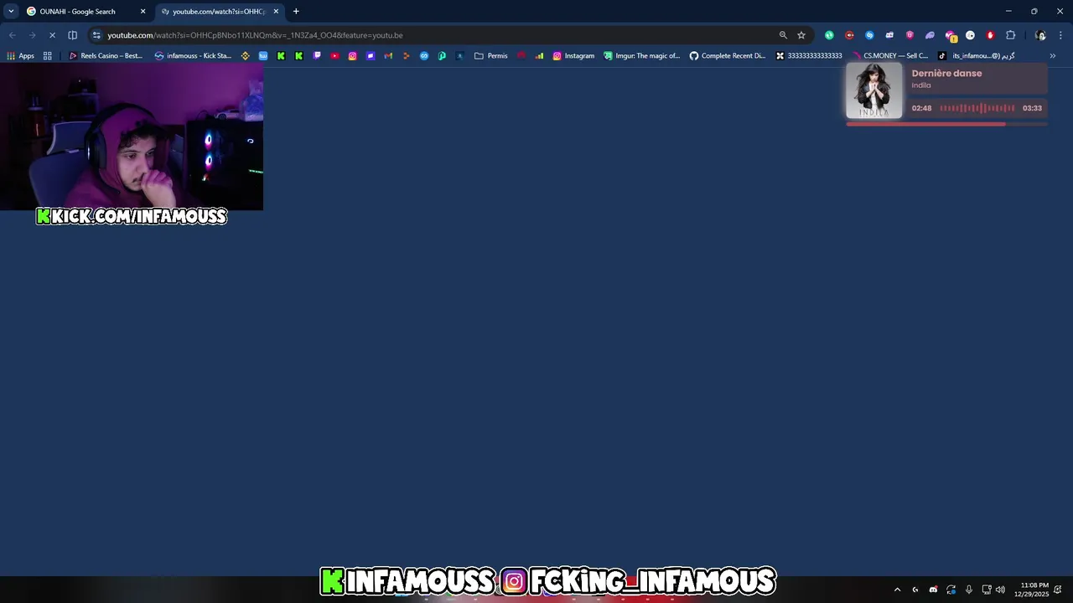Screen dimensions: 1073x603
Task: Toggle the side panel icon
Action: pos(72,35)
